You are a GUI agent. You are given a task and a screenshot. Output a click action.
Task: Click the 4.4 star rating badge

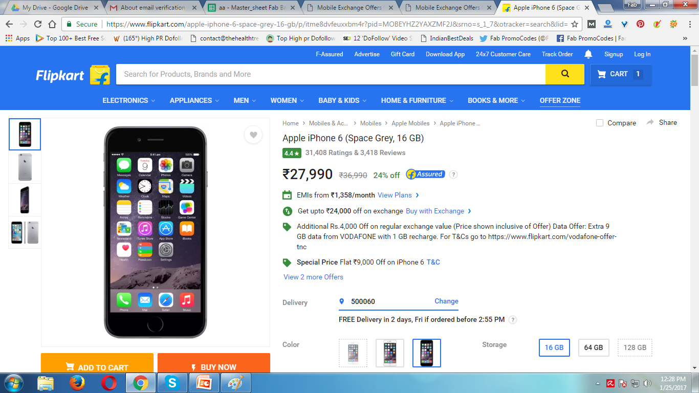click(292, 153)
